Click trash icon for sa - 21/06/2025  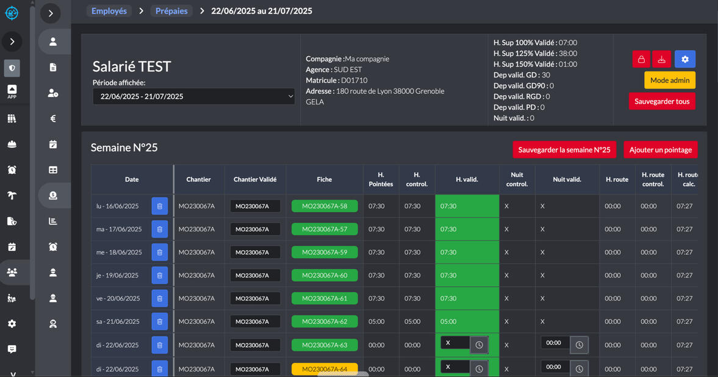coord(159,321)
